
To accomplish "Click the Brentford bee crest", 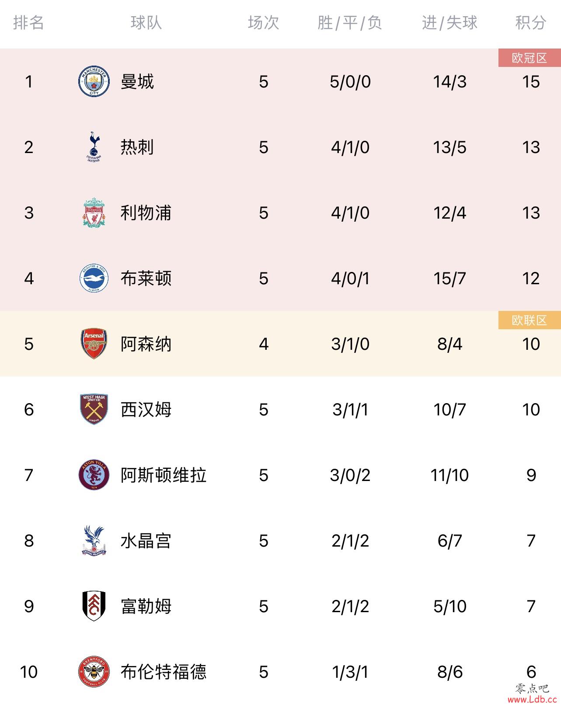I will (94, 672).
